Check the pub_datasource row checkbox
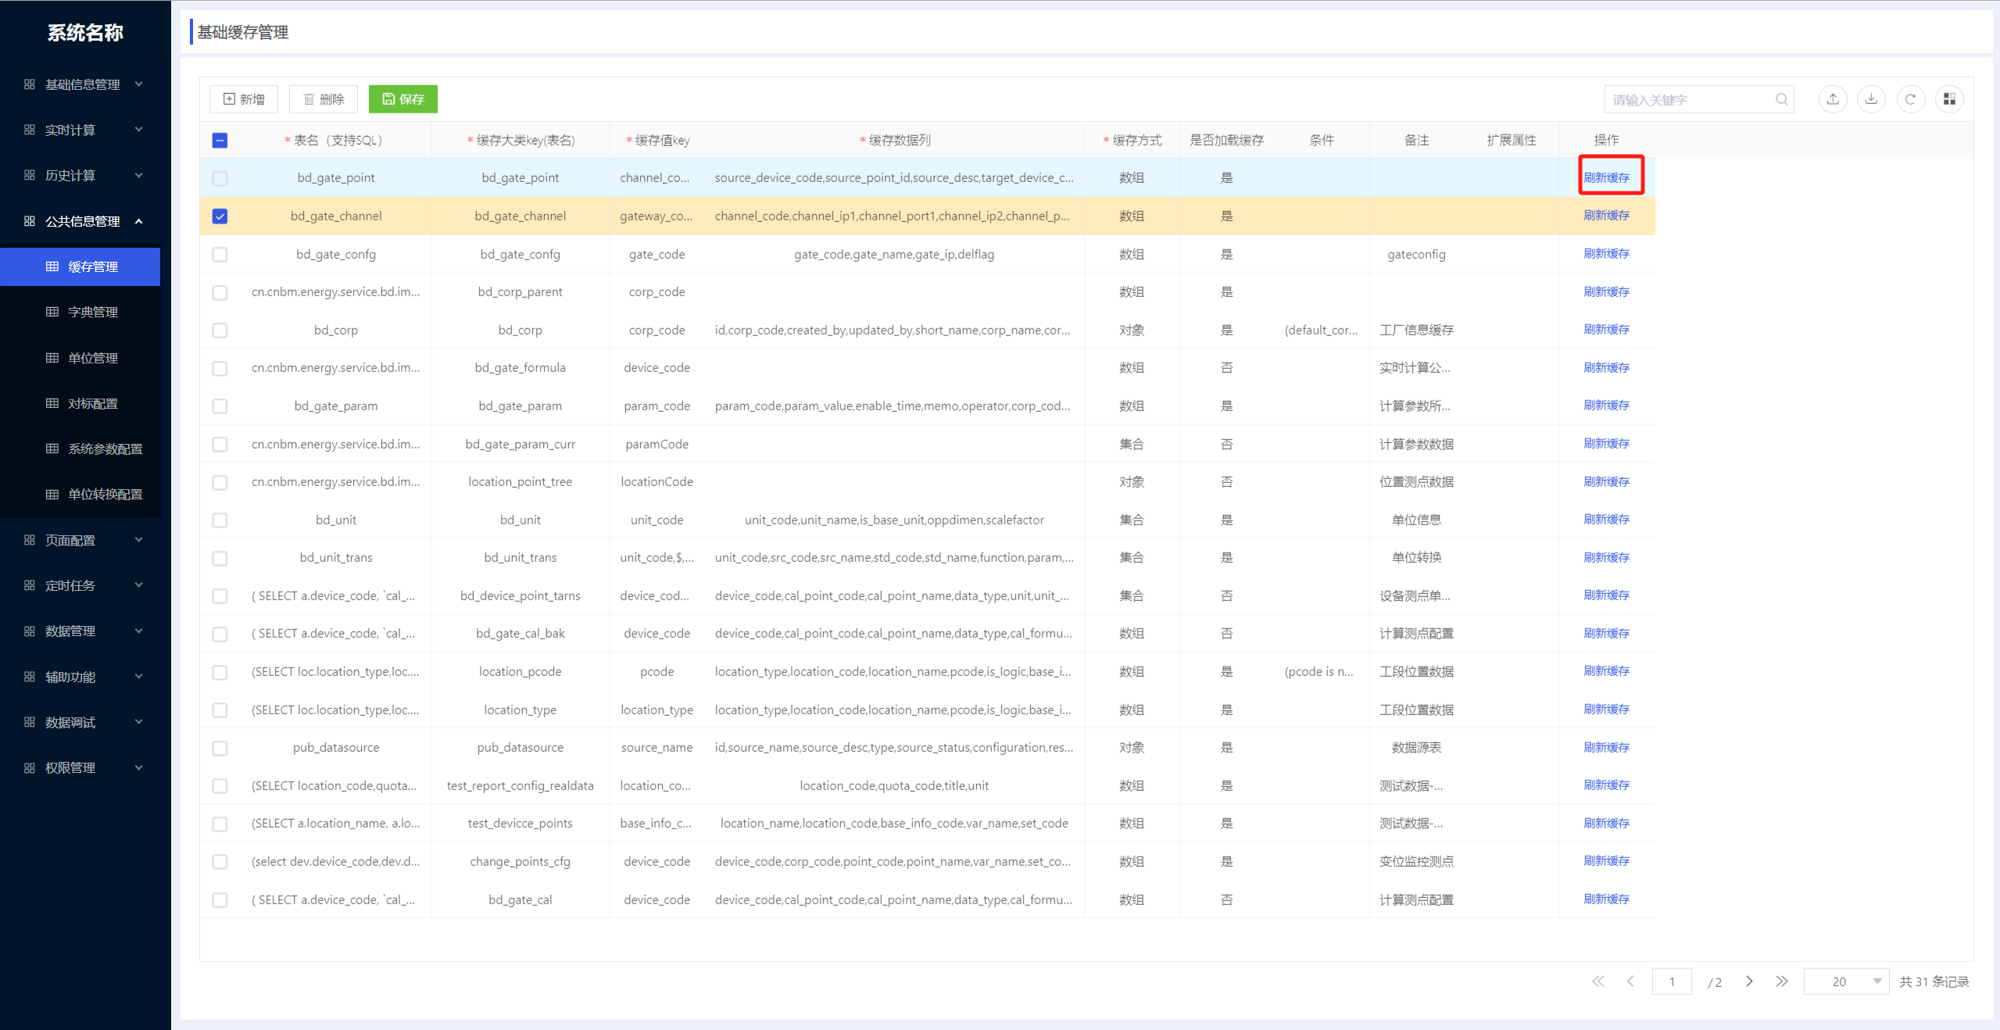The height and width of the screenshot is (1030, 2000). point(220,748)
